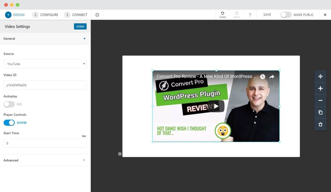Viewport: 331px width, 192px height.
Task: Duplicate the element with copy icon
Action: pyautogui.click(x=320, y=112)
